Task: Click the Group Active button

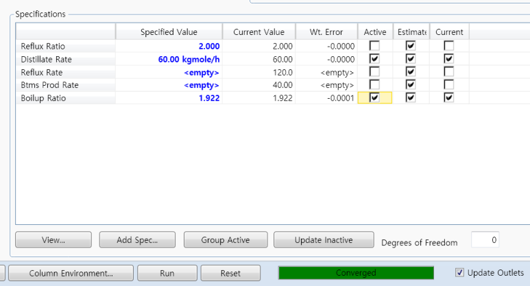Action: tap(226, 239)
